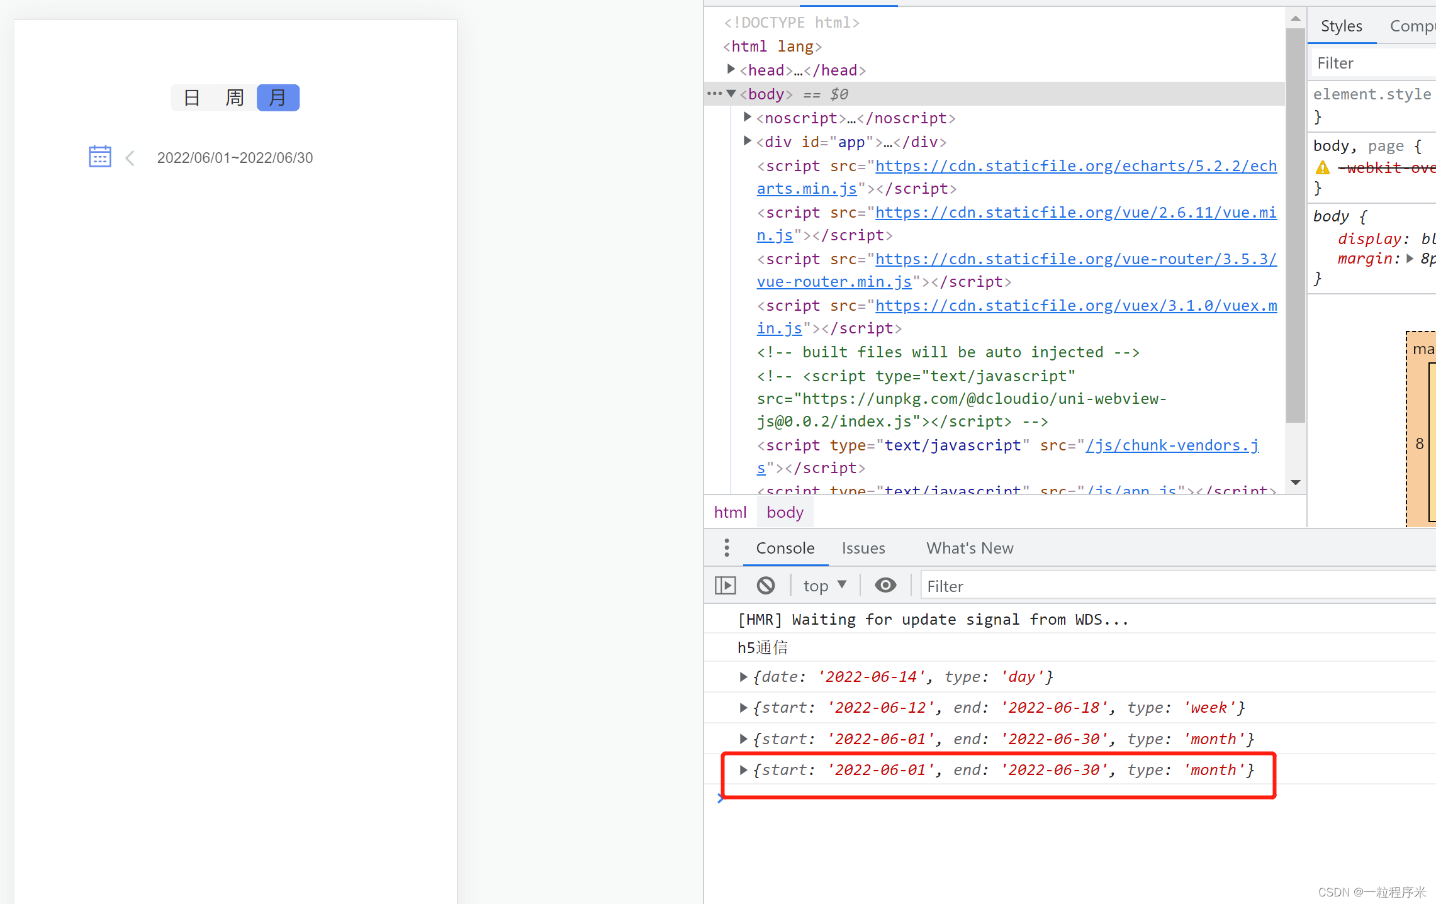Open the console drawer three-dot menu
Screen dimensions: 1436x904
[727, 548]
